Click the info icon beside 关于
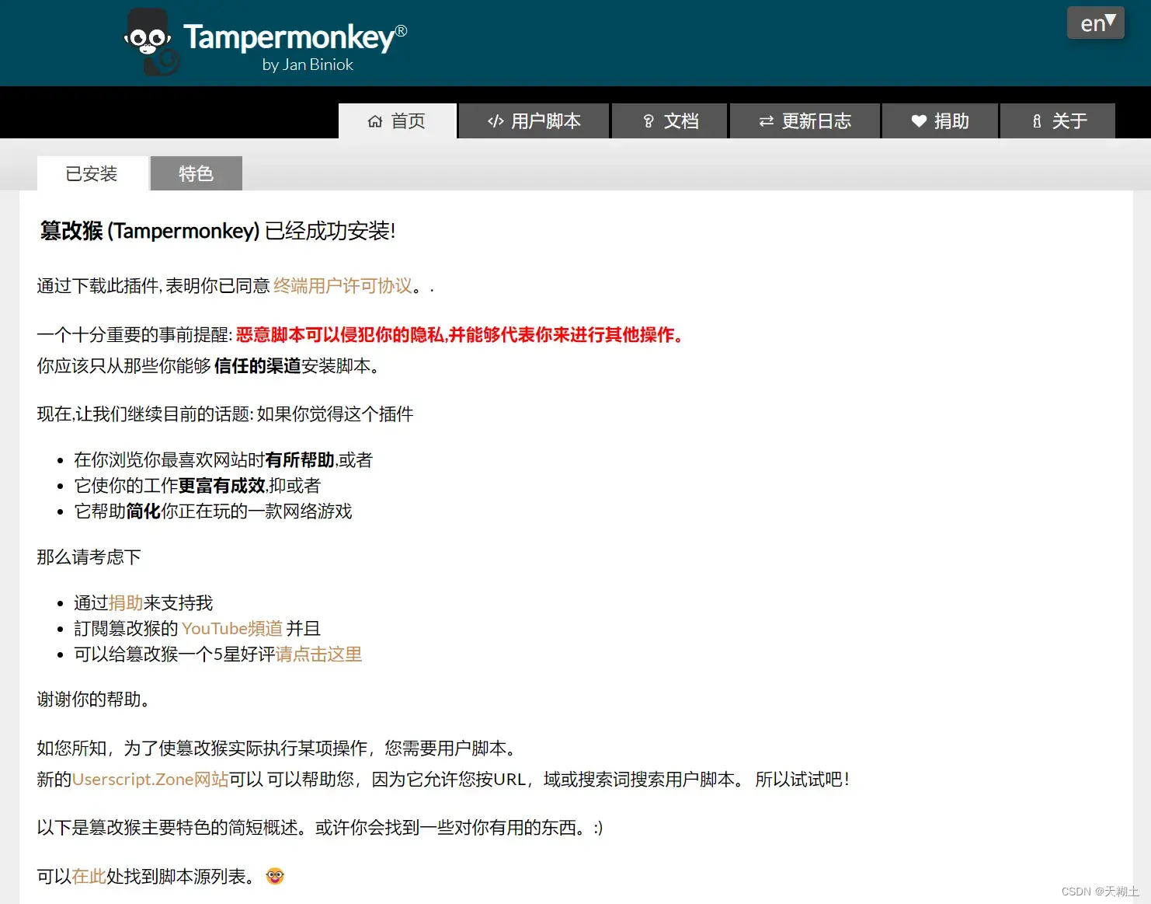This screenshot has height=904, width=1151. (1037, 121)
